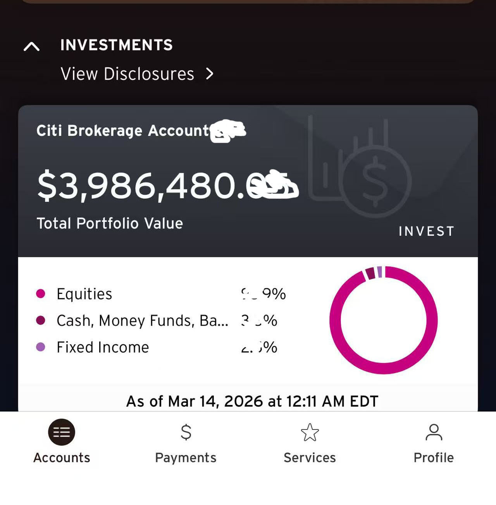
Task: Tap the portfolio allocation donut chart
Action: [384, 320]
